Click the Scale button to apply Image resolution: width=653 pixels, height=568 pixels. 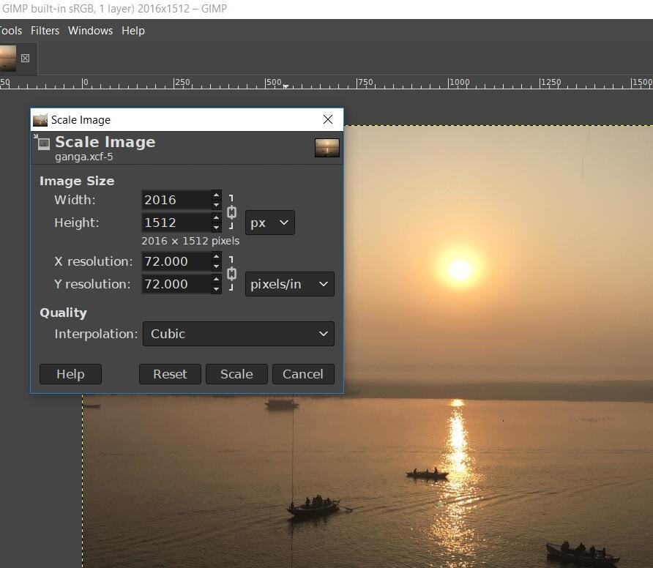236,374
